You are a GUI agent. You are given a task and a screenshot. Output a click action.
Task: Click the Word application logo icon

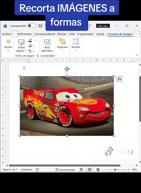5,26
